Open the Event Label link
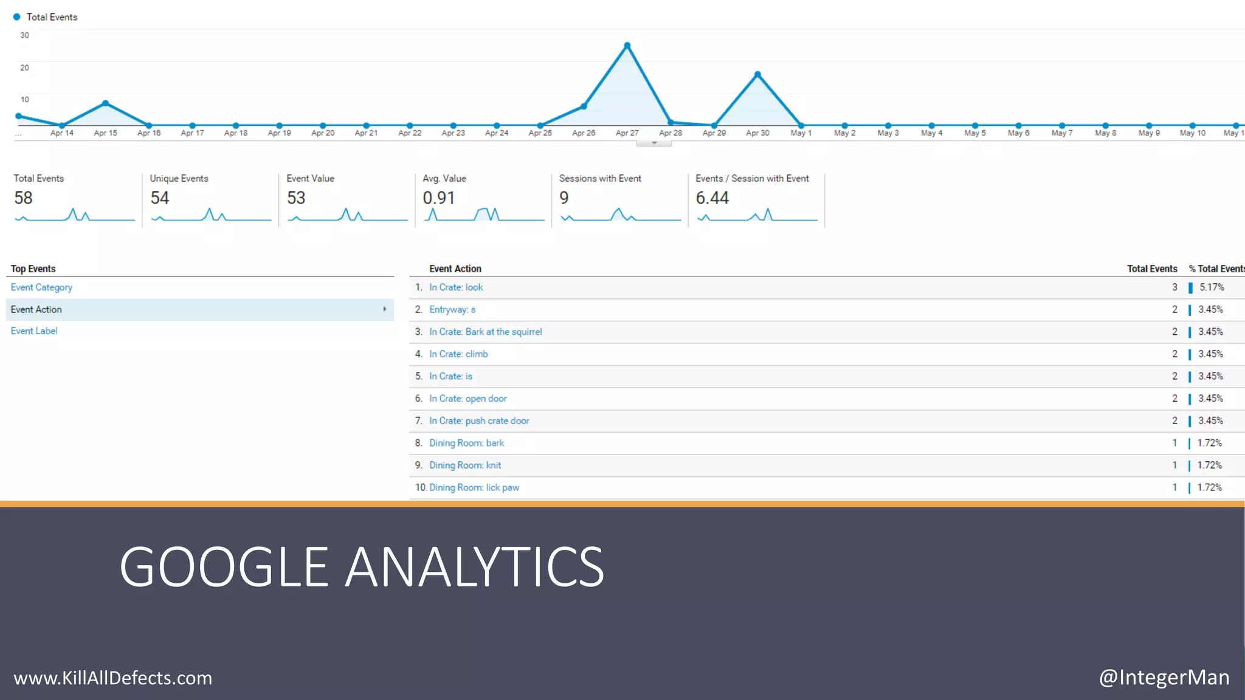The width and height of the screenshot is (1245, 700). pyautogui.click(x=34, y=331)
